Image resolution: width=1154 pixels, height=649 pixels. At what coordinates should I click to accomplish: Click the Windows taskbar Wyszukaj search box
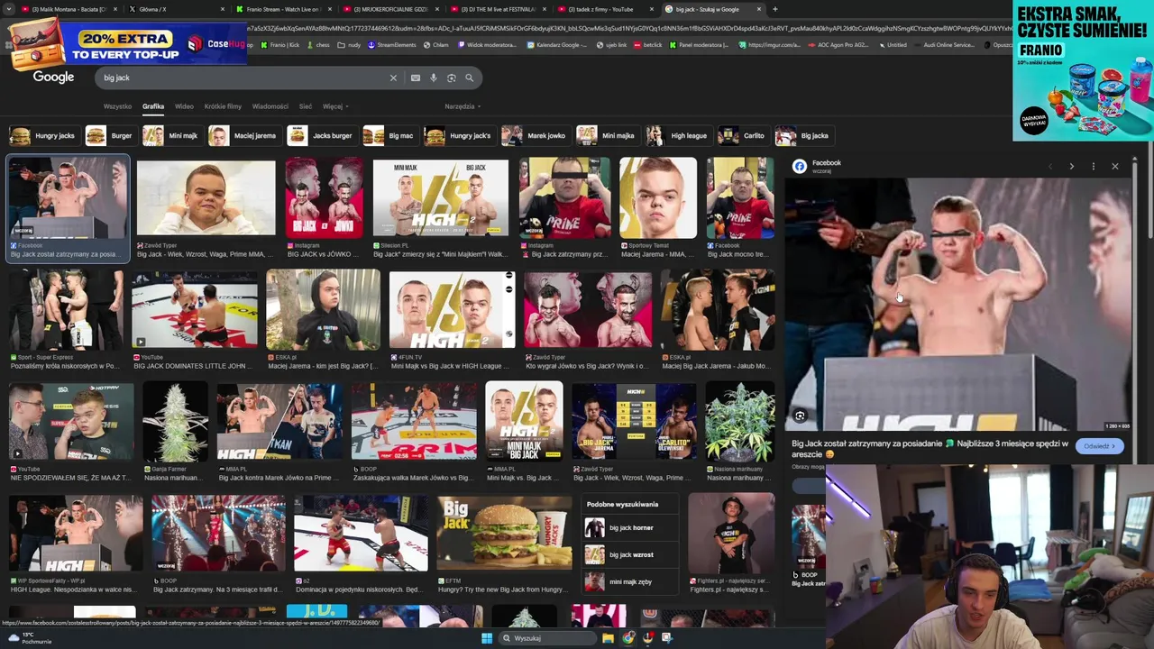pos(545,638)
